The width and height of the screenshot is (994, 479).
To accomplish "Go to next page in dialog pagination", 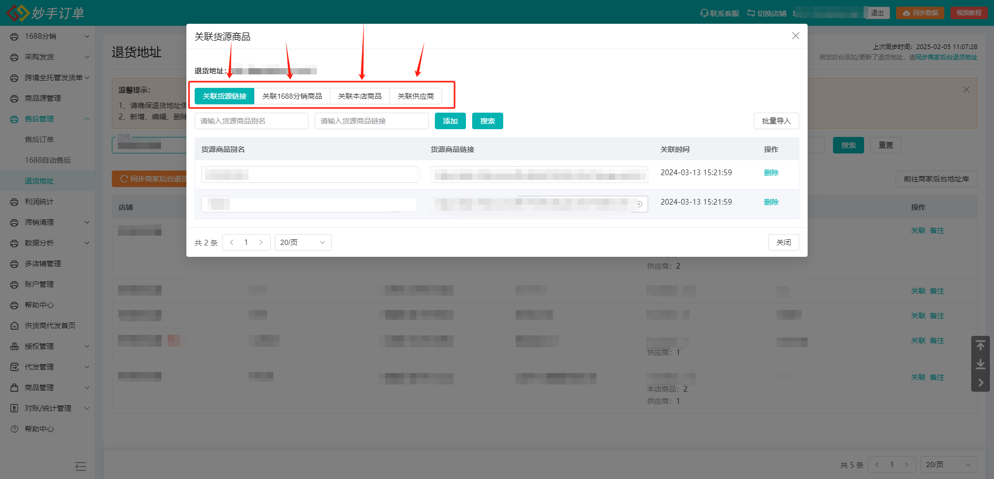I will pyautogui.click(x=261, y=242).
